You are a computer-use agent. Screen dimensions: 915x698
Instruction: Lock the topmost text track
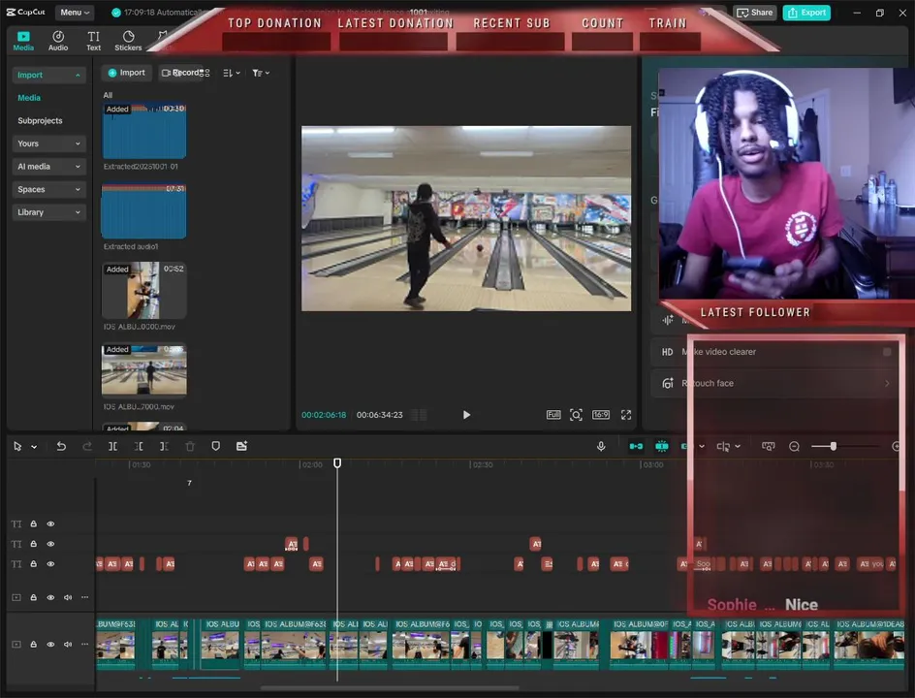click(x=34, y=524)
